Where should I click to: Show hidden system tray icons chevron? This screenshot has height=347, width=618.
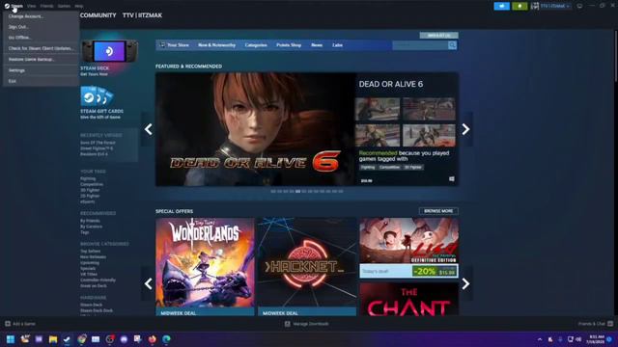[x=540, y=339]
